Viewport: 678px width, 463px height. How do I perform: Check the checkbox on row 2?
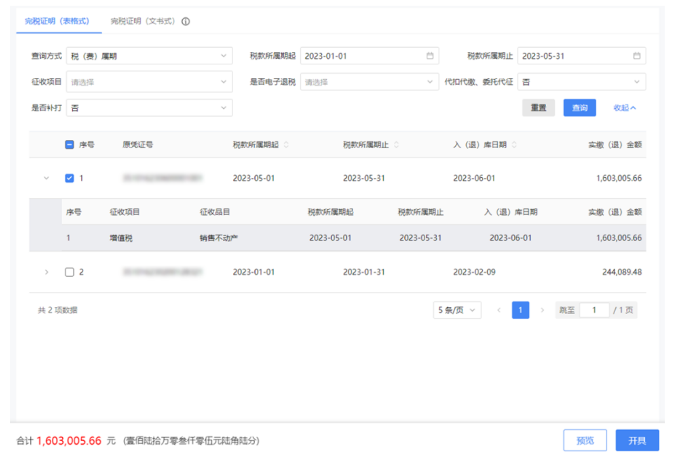(69, 272)
